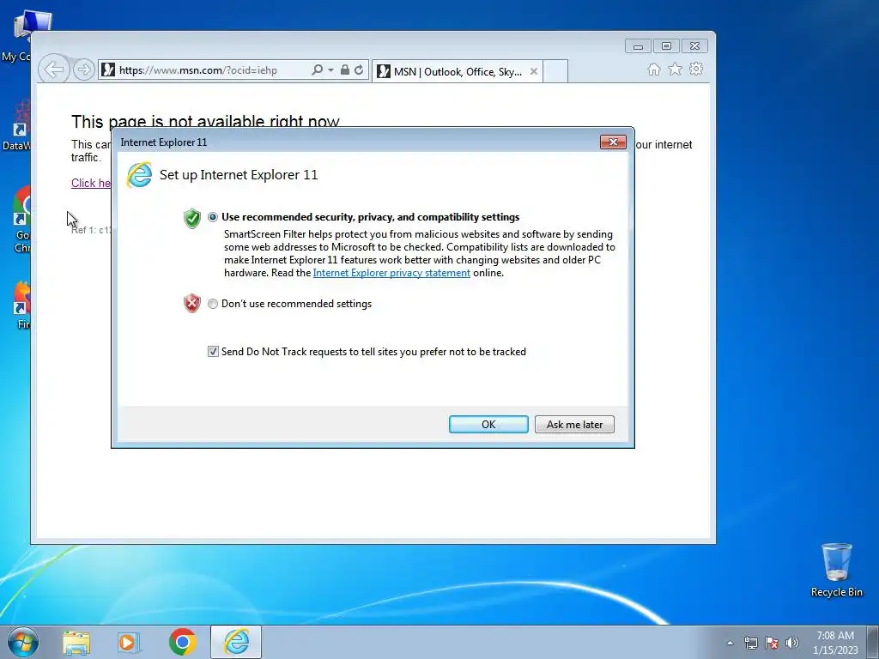Select Use recommended security settings radio button
Screen dimensions: 879x659
(213, 217)
